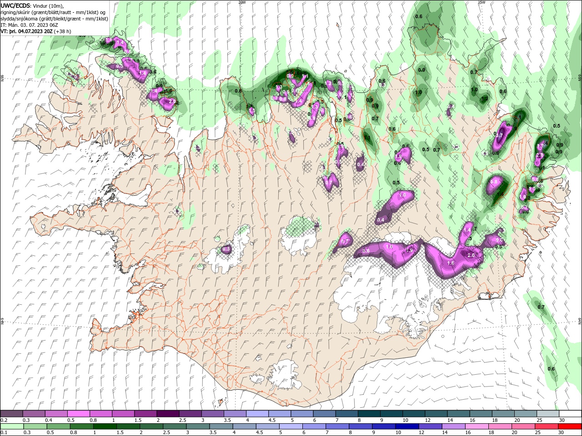The width and height of the screenshot is (582, 436).
Task: Select the medium green 0.5–0.8 swatch in the bottom legend row
Action: [59, 426]
